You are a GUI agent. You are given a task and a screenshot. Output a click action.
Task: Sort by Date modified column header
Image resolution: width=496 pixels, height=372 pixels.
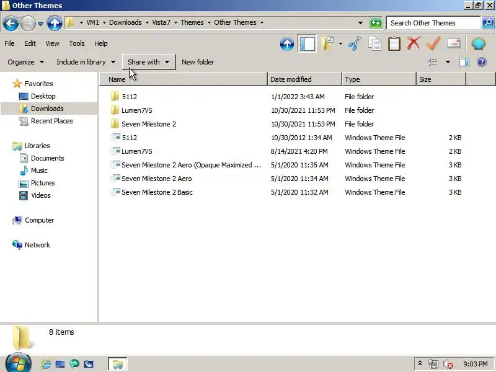click(304, 79)
